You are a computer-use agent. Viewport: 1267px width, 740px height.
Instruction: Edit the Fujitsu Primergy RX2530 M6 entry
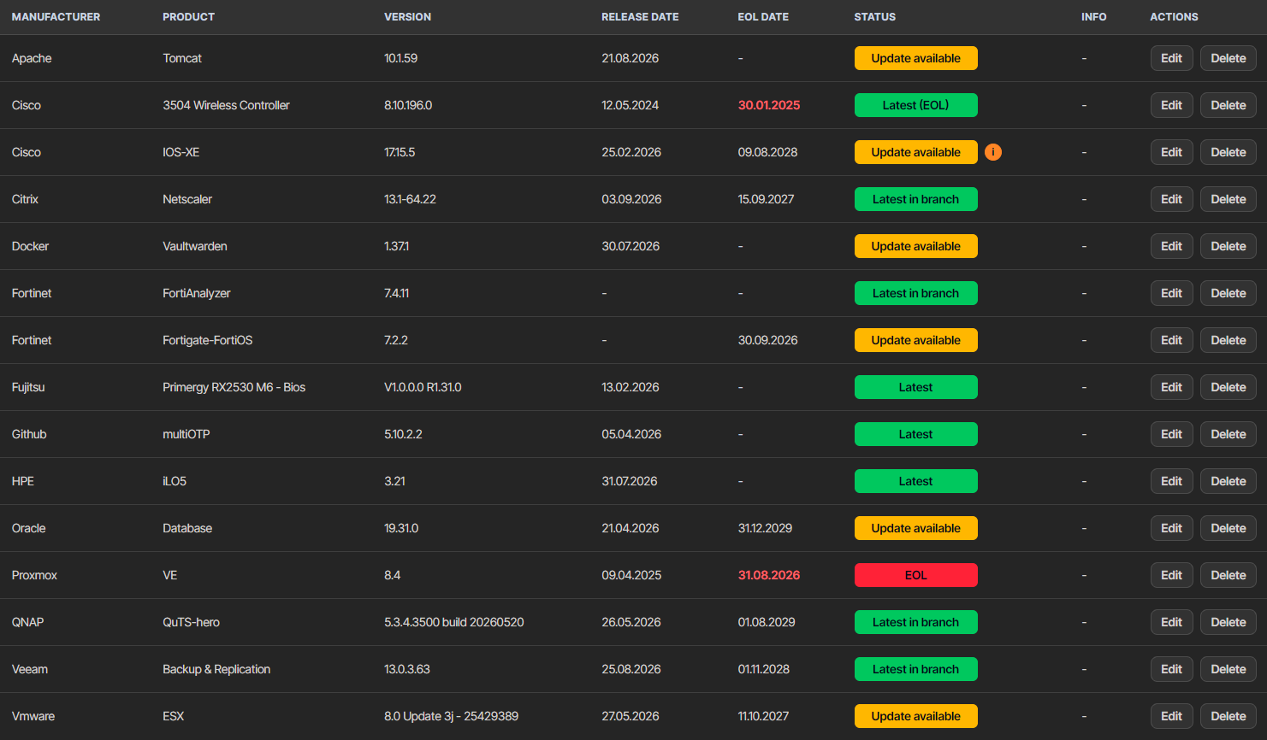1171,387
